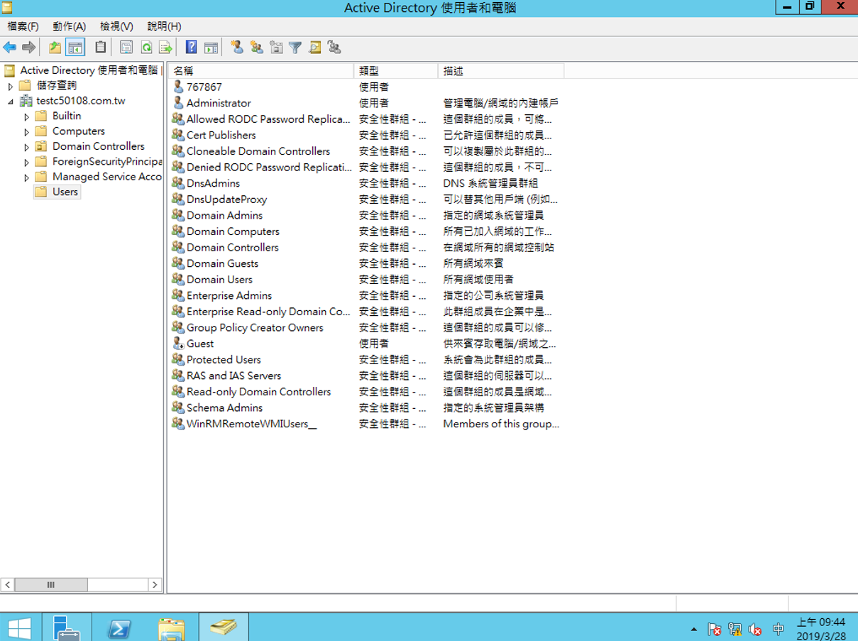Add to group toolbar icon
The width and height of the screenshot is (858, 641).
pos(334,48)
